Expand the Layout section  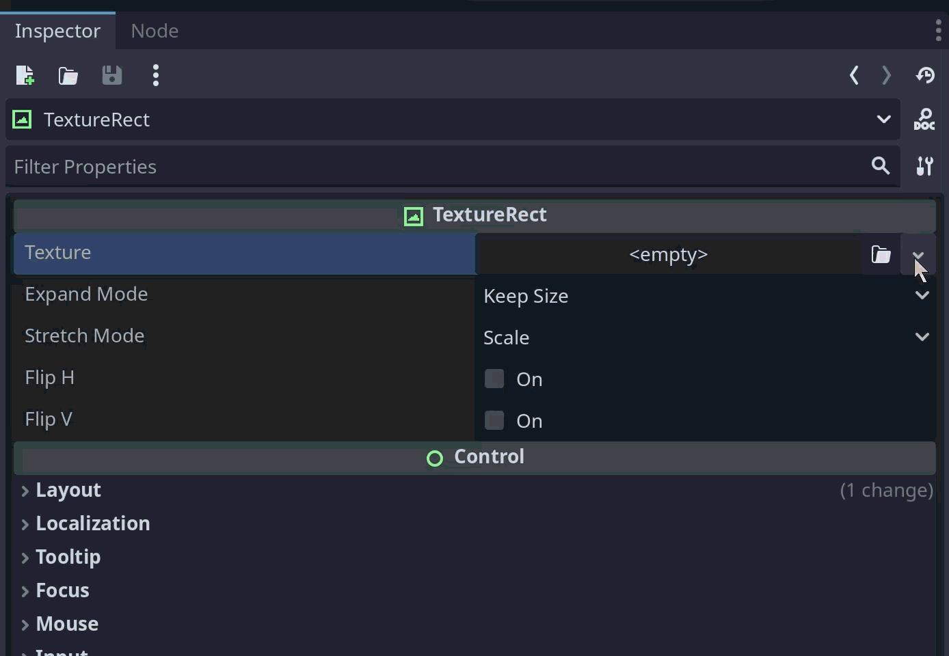68,491
